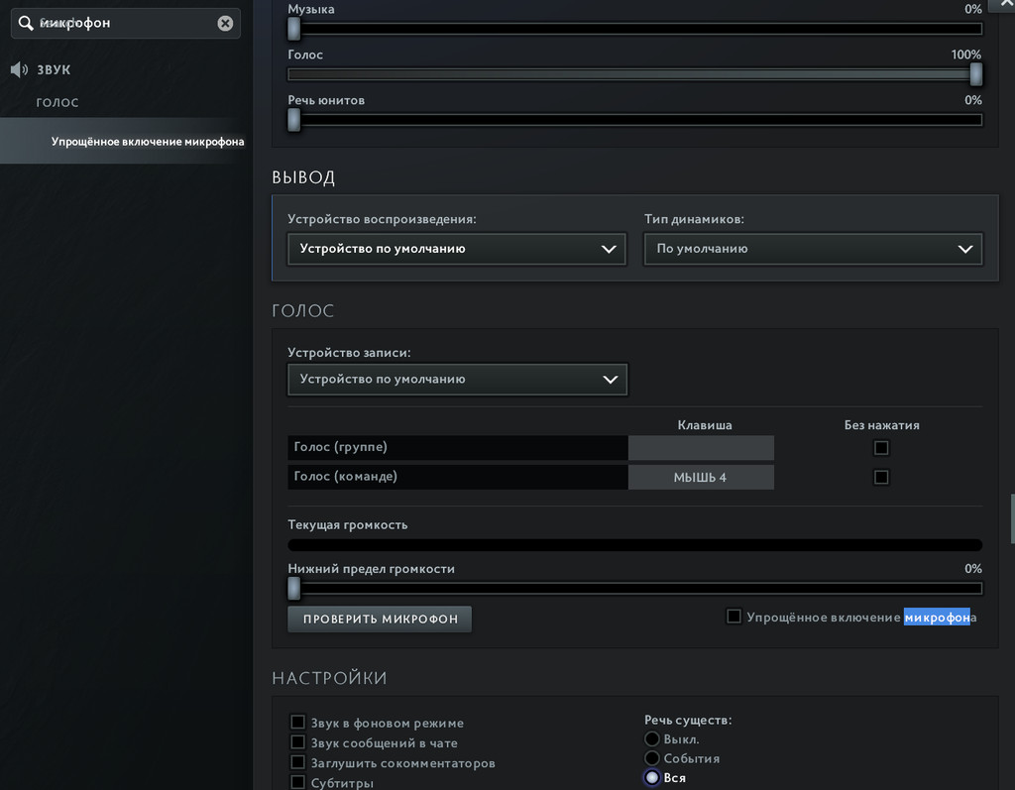Enable Упрощённое включение микрофона checkbox
Image resolution: width=1015 pixels, height=790 pixels.
pyautogui.click(x=733, y=617)
